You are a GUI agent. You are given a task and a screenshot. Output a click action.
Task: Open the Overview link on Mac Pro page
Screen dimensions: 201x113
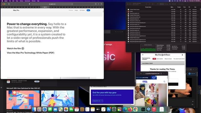click(71, 10)
